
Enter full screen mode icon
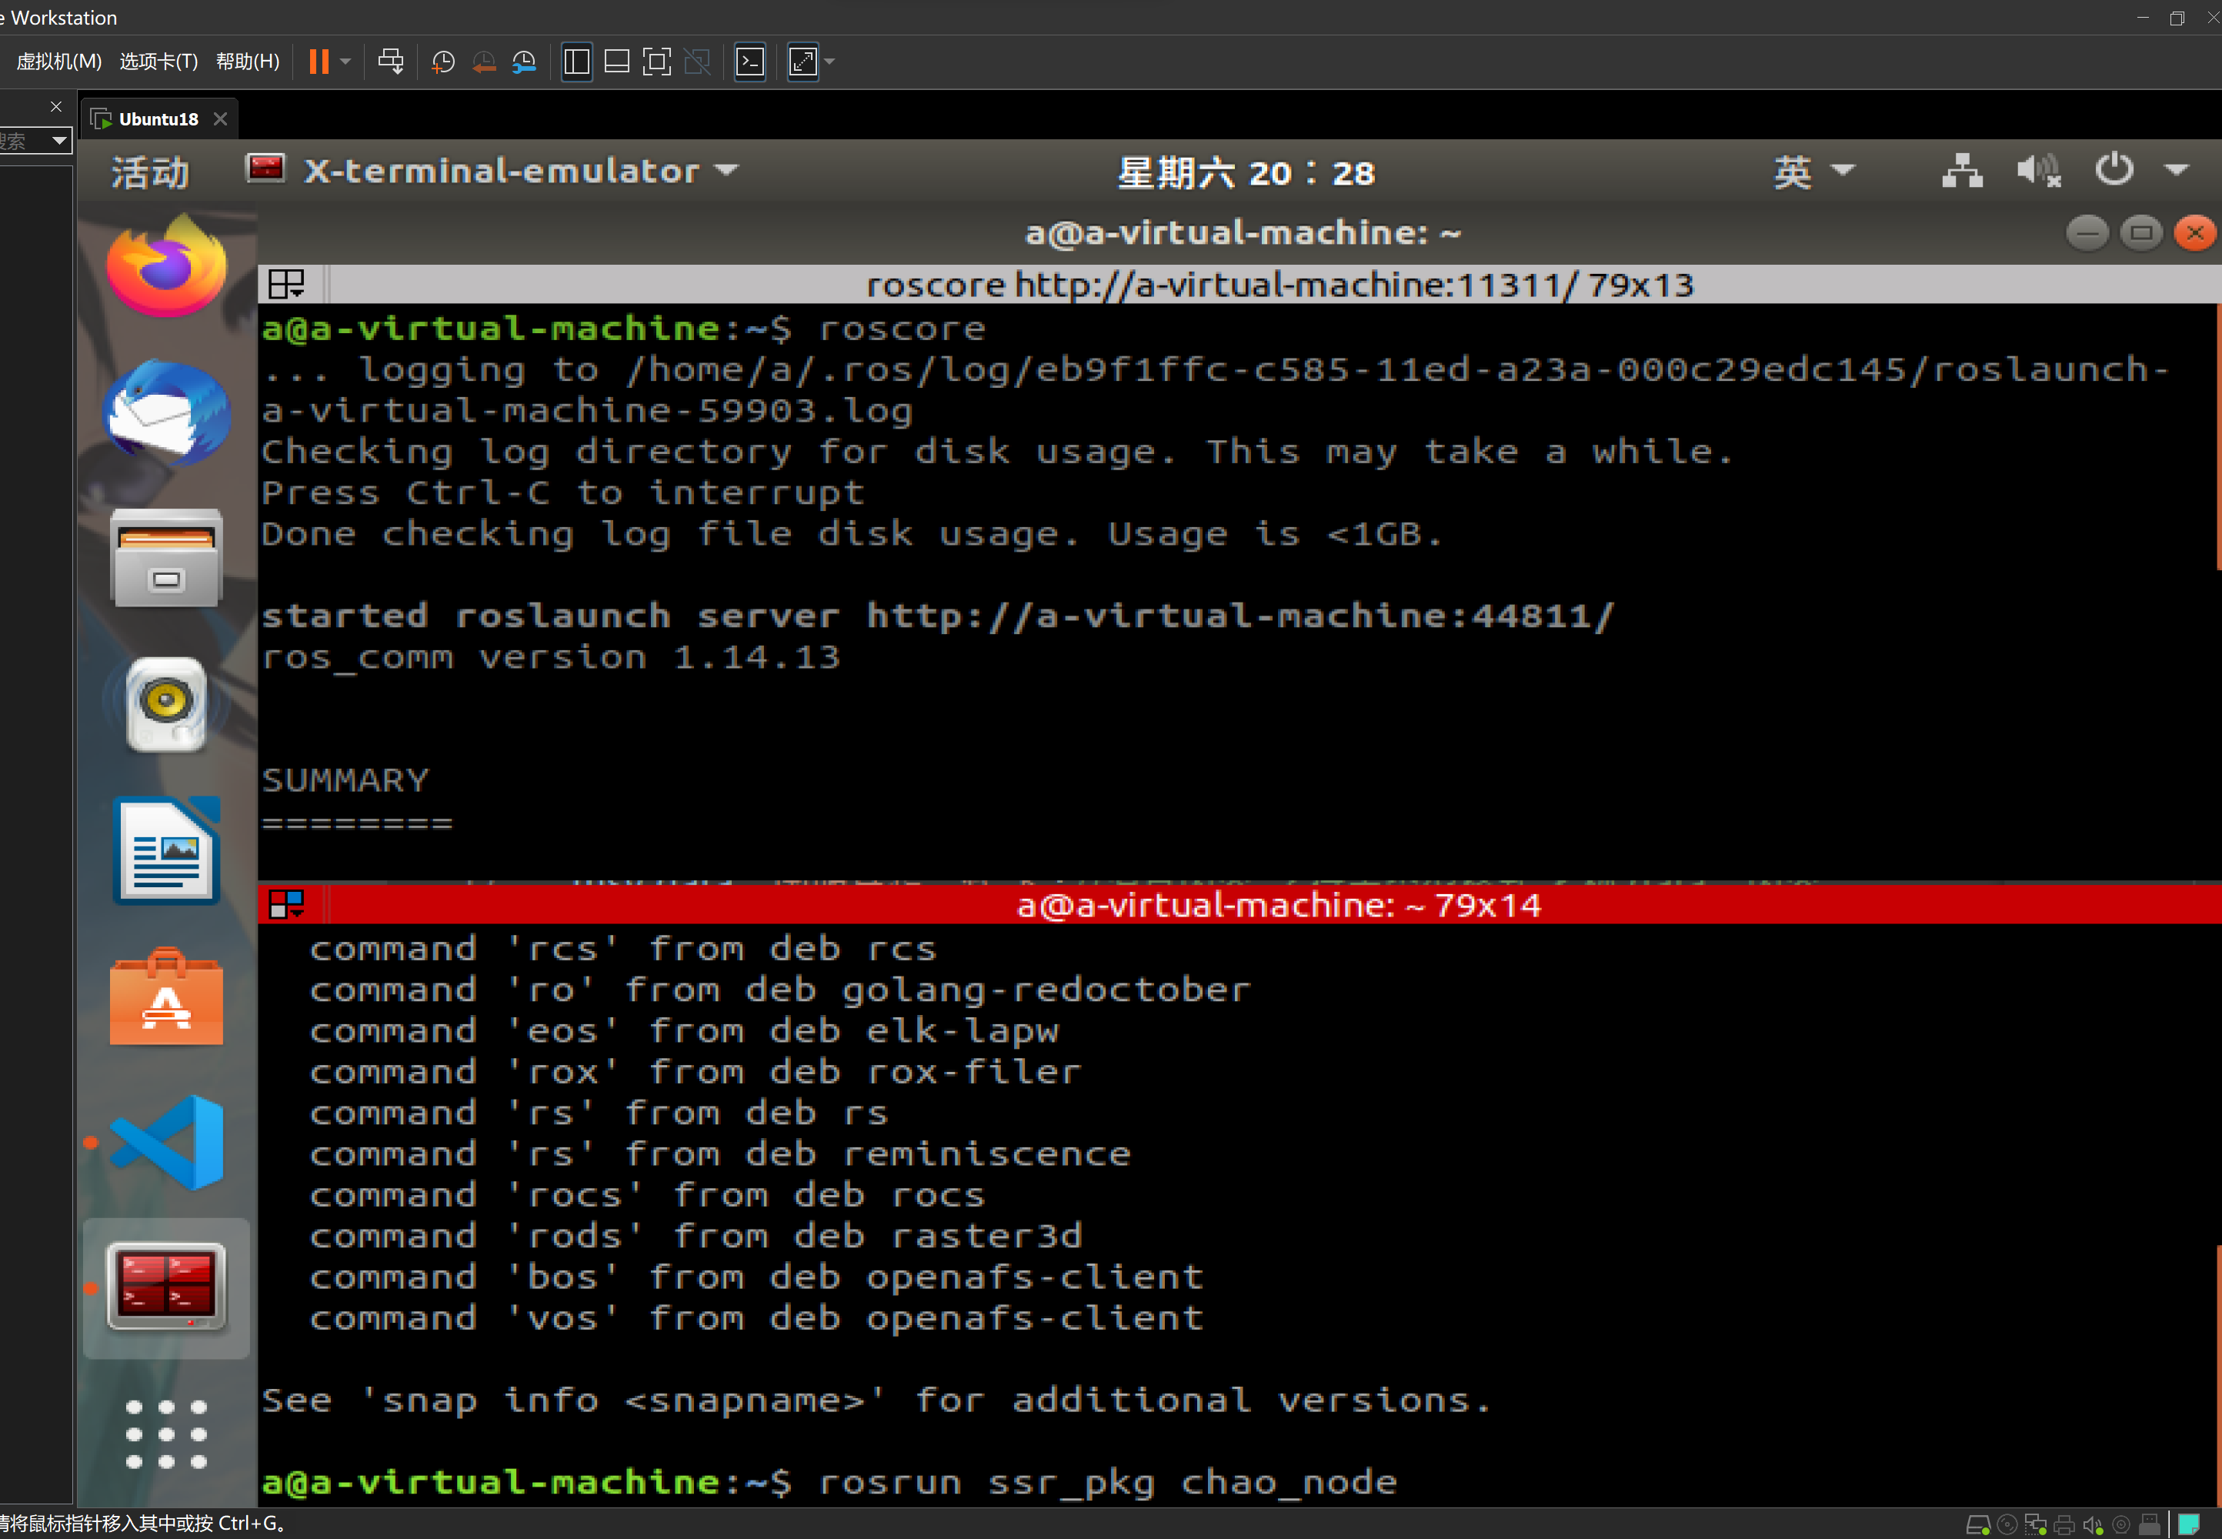click(656, 62)
